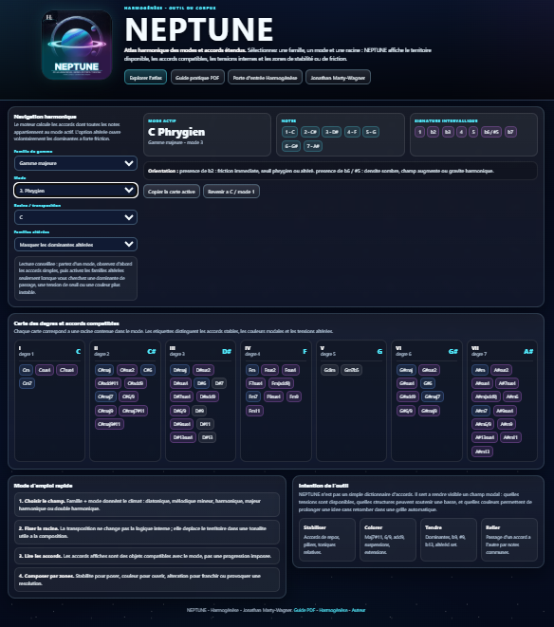The image size is (554, 627).
Task: Select the Csus4 chord chip
Action: (45, 370)
